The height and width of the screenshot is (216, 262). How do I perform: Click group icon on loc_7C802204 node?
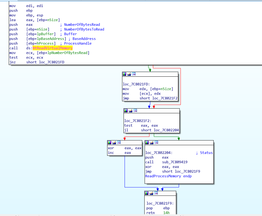click(x=157, y=143)
